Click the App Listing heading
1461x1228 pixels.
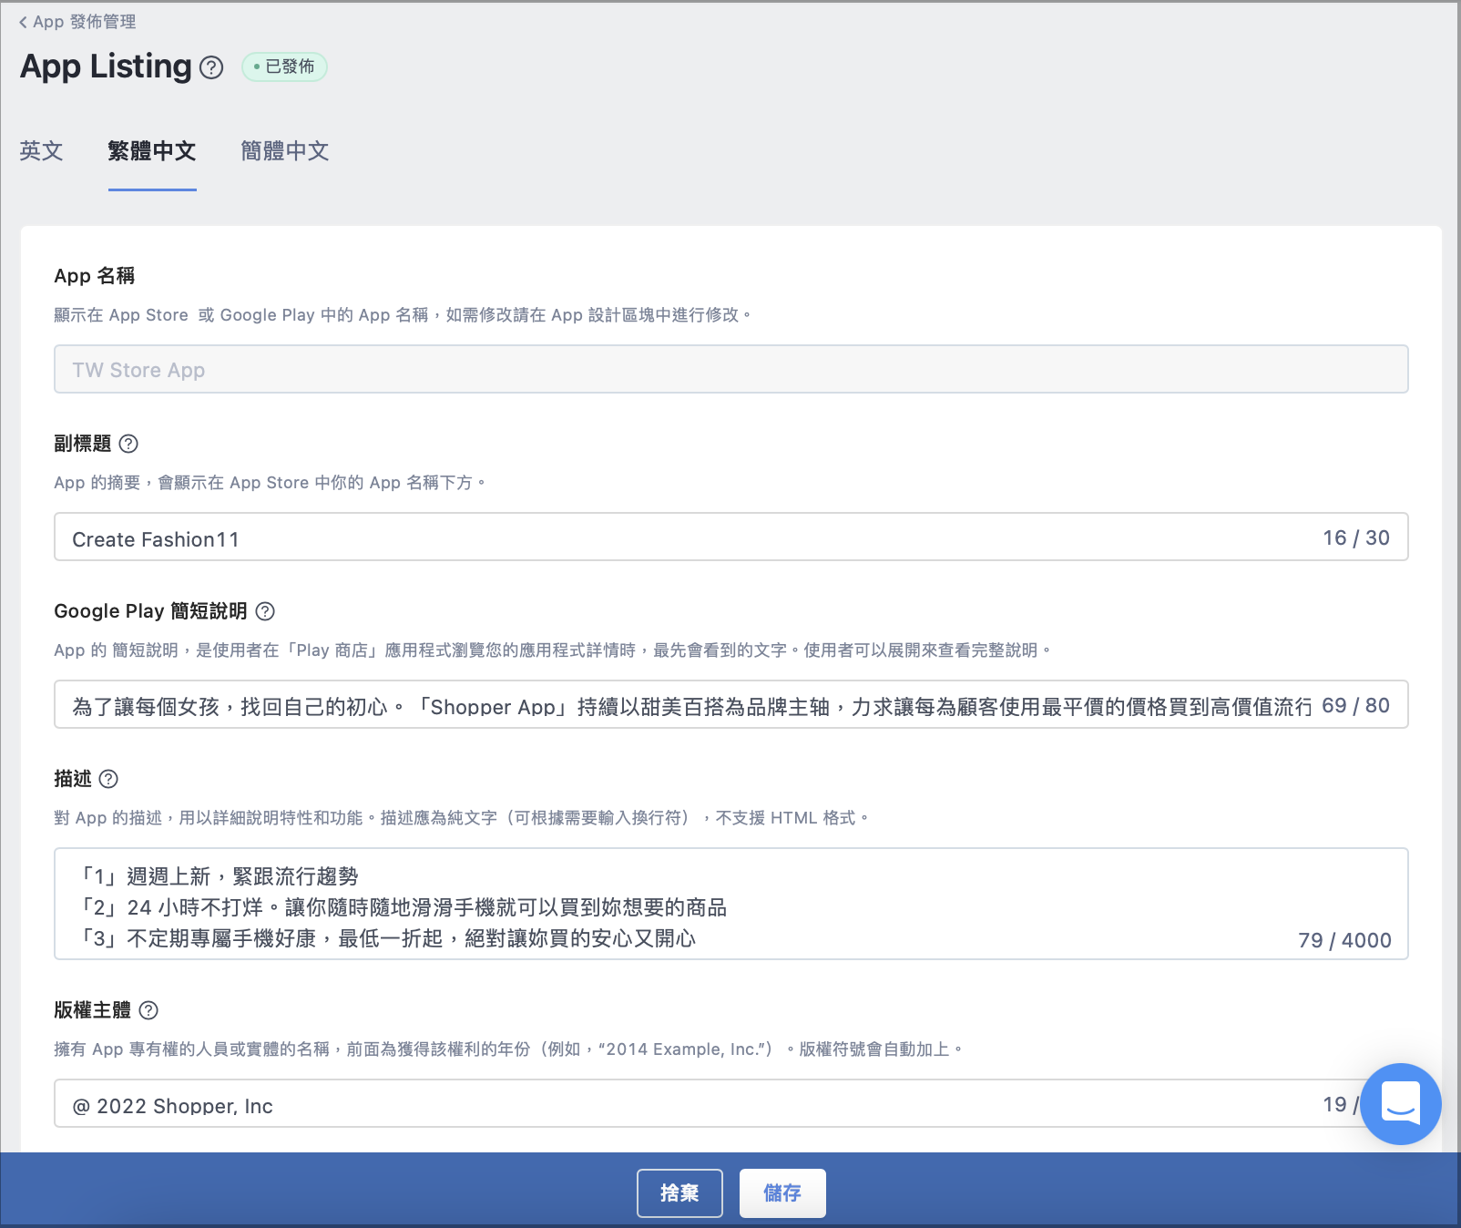point(107,67)
